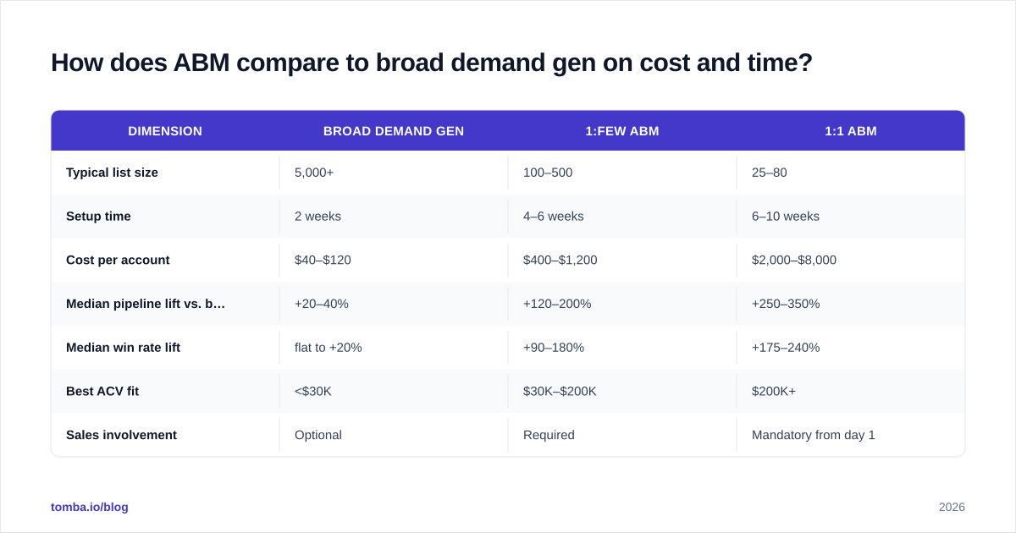Image resolution: width=1016 pixels, height=533 pixels.
Task: Click the 'Typical list size' row label
Action: point(112,173)
